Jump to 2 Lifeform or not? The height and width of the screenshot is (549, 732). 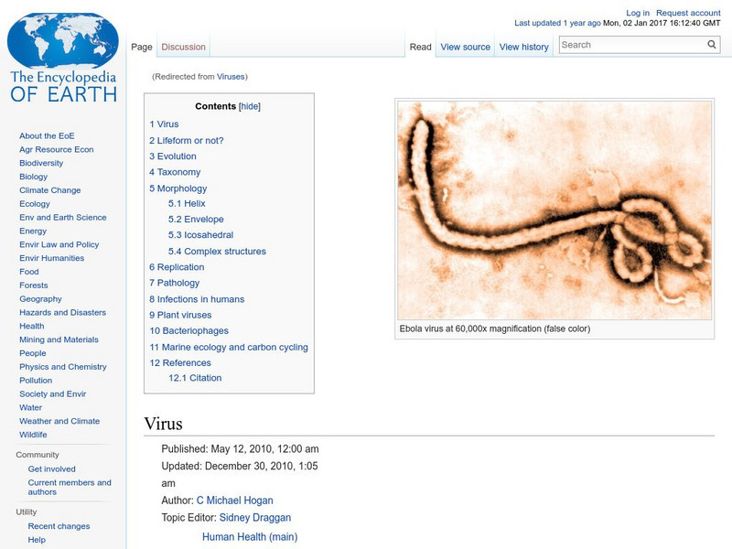(187, 141)
